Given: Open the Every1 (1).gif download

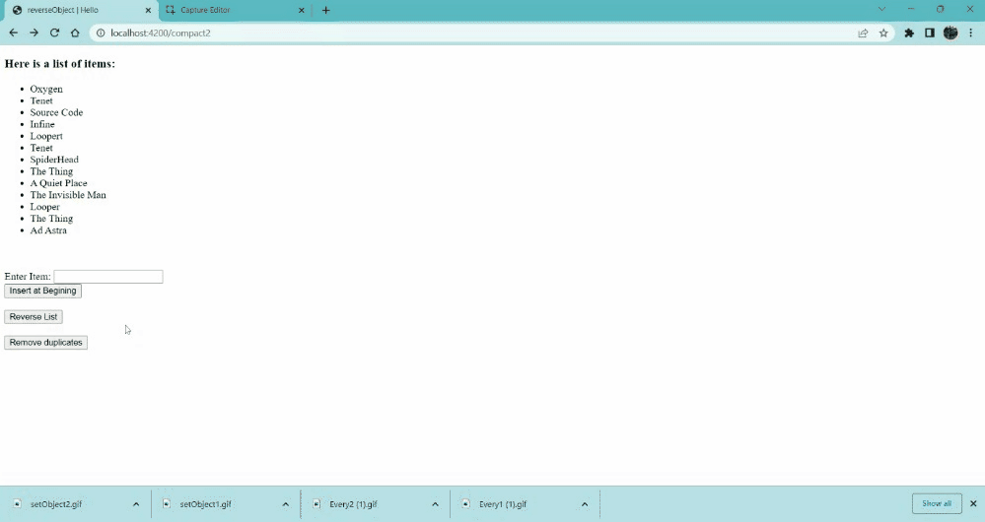Looking at the screenshot, I should pyautogui.click(x=503, y=504).
